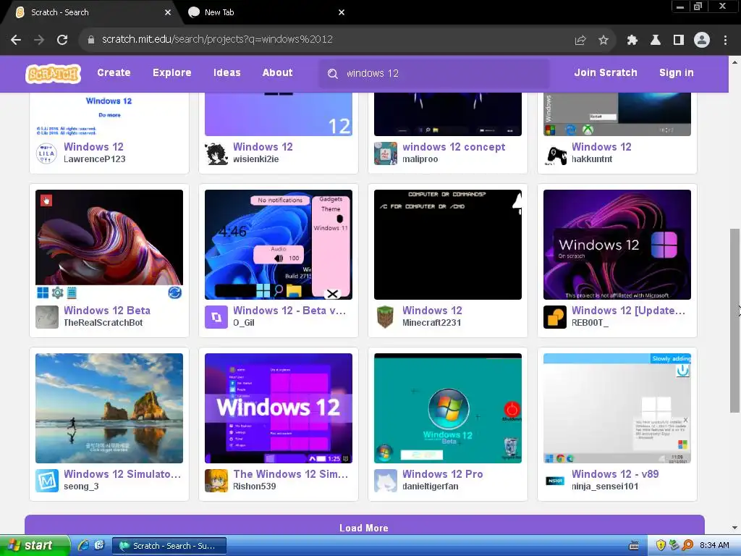This screenshot has width=741, height=556.
Task: Open maliproo's profile avatar
Action: 386,153
